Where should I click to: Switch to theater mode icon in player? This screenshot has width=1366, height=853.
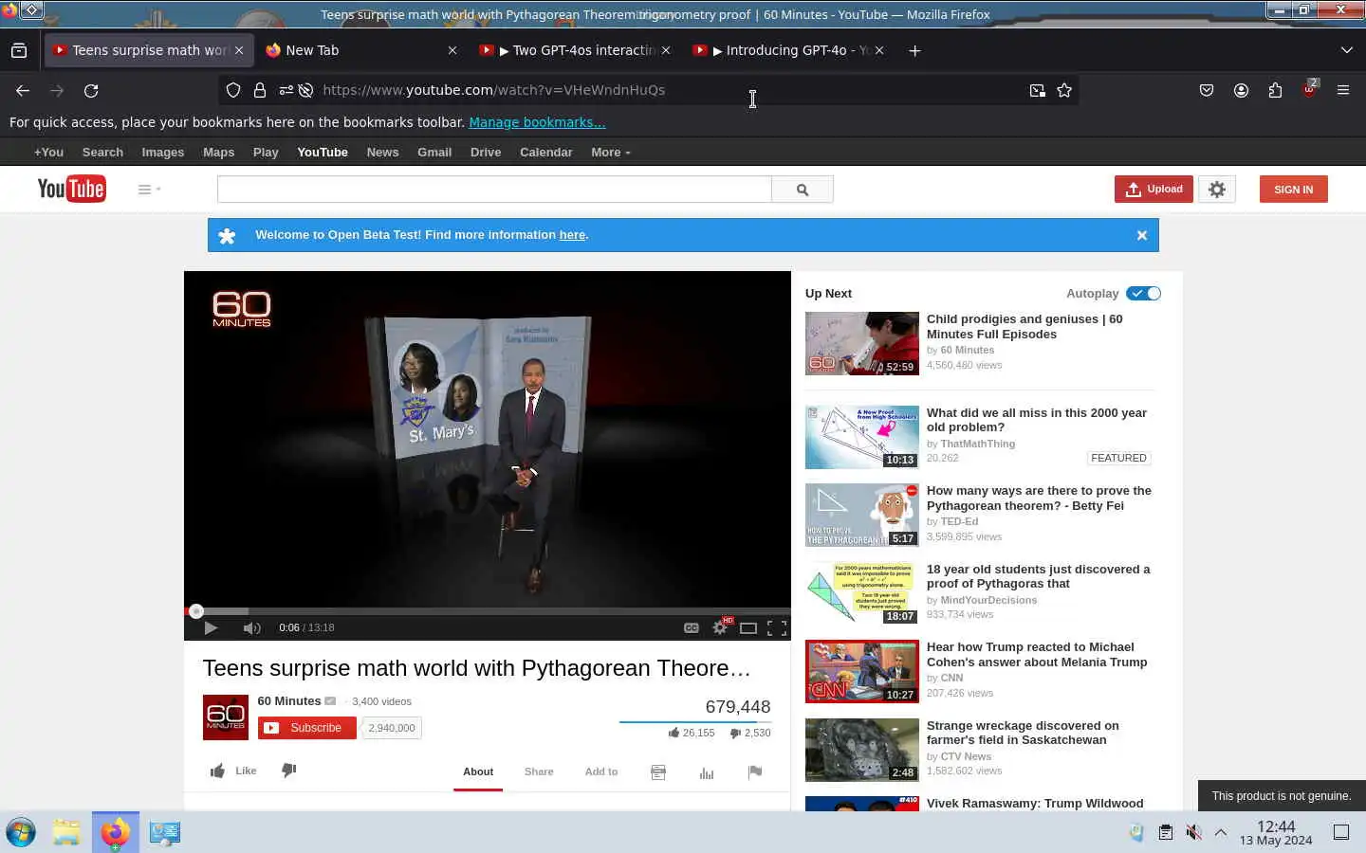pyautogui.click(x=748, y=627)
